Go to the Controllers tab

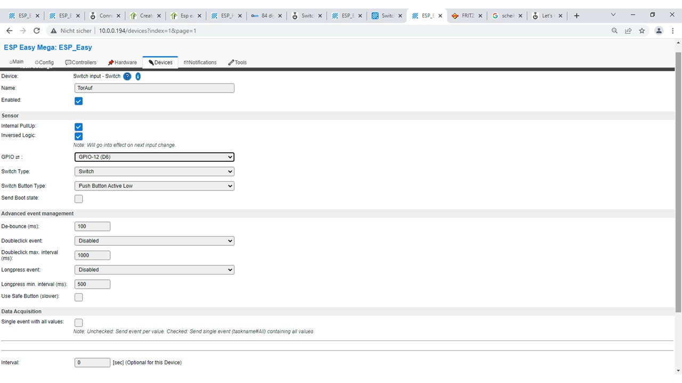pos(81,62)
